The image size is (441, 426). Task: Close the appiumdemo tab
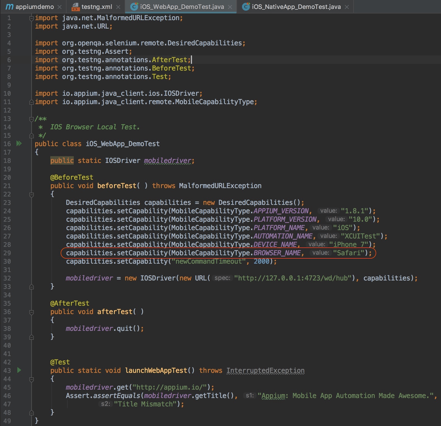pos(60,7)
